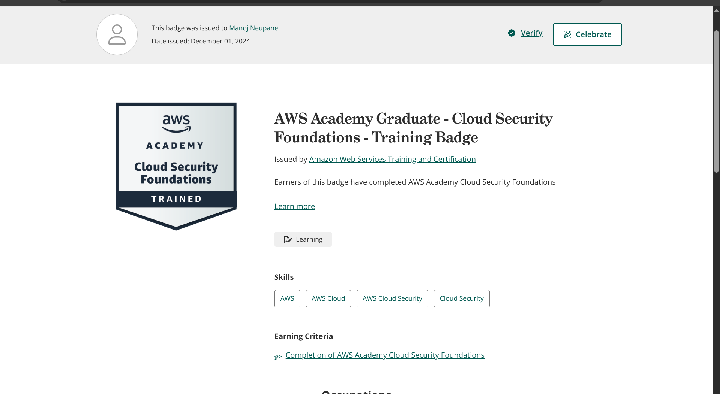The width and height of the screenshot is (720, 394).
Task: Click the Learning tag document icon
Action: (x=288, y=239)
